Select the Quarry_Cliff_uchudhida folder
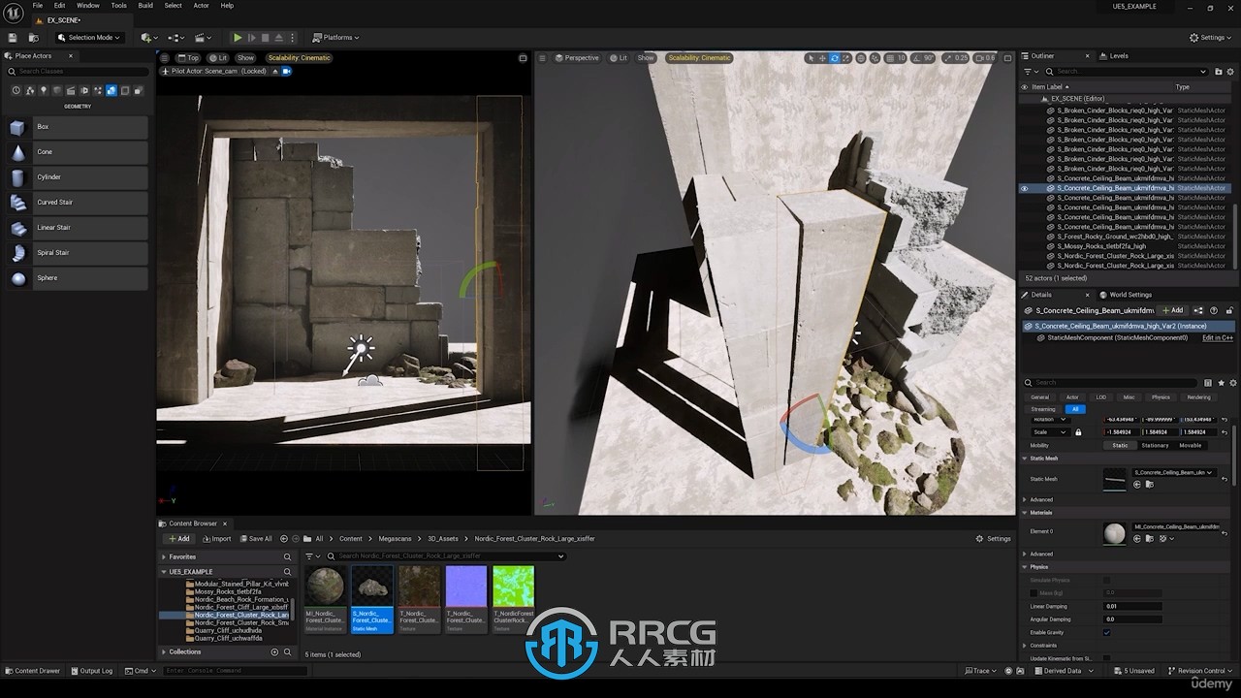The height and width of the screenshot is (698, 1241). coord(228,630)
